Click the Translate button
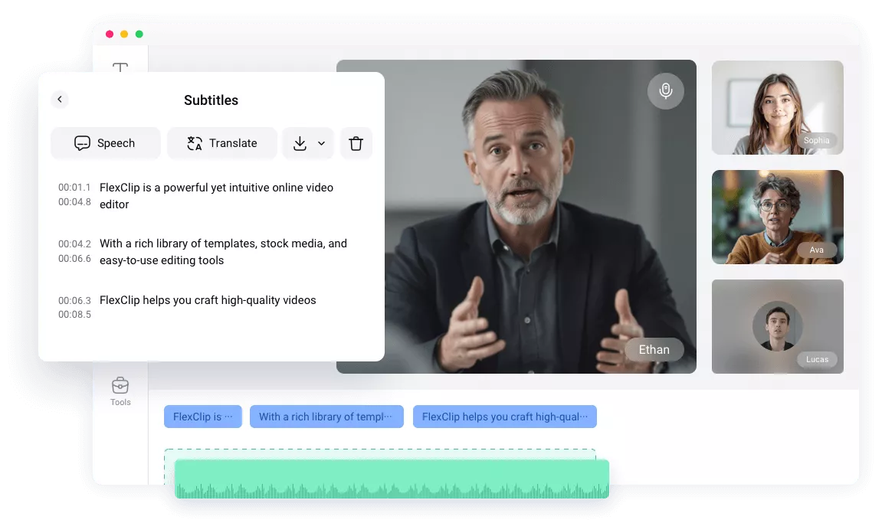Viewport: 882px width, 523px height. pyautogui.click(x=222, y=143)
